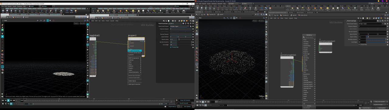
Task: Open Persp viewport dropdown in right window
Action: coord(255,21)
